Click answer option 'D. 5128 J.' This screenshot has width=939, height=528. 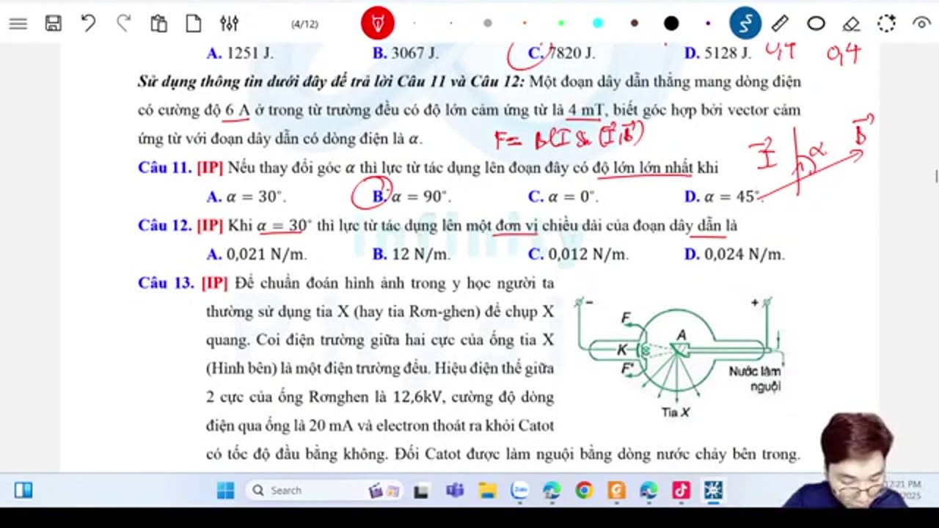coord(718,53)
